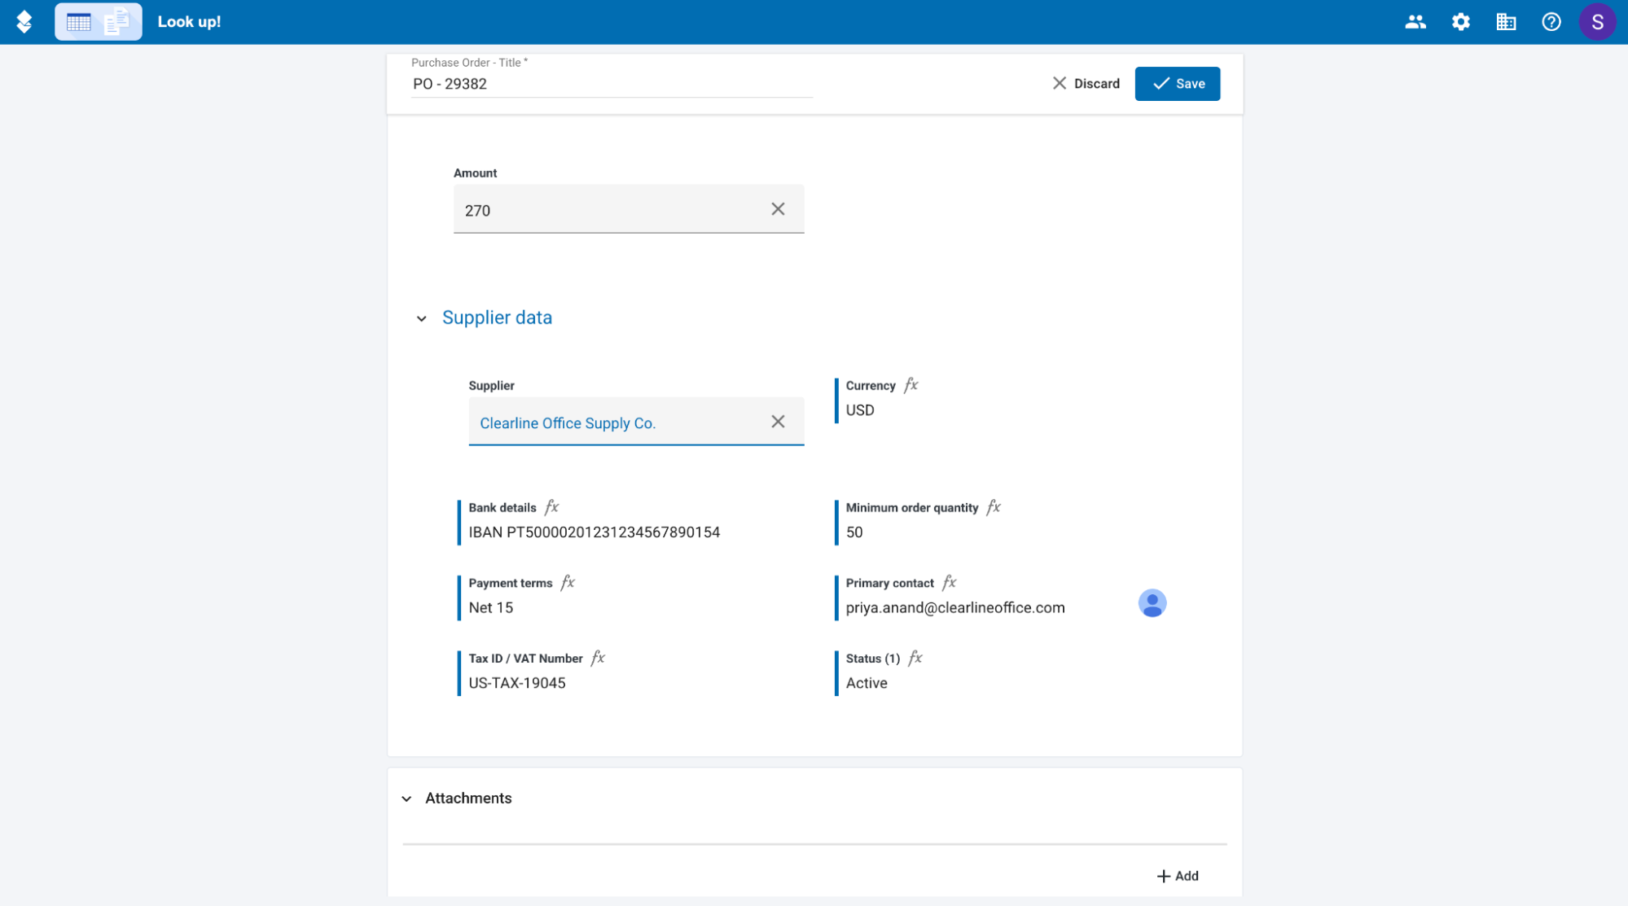
Task: Clear the Supplier field with its X
Action: pos(778,422)
